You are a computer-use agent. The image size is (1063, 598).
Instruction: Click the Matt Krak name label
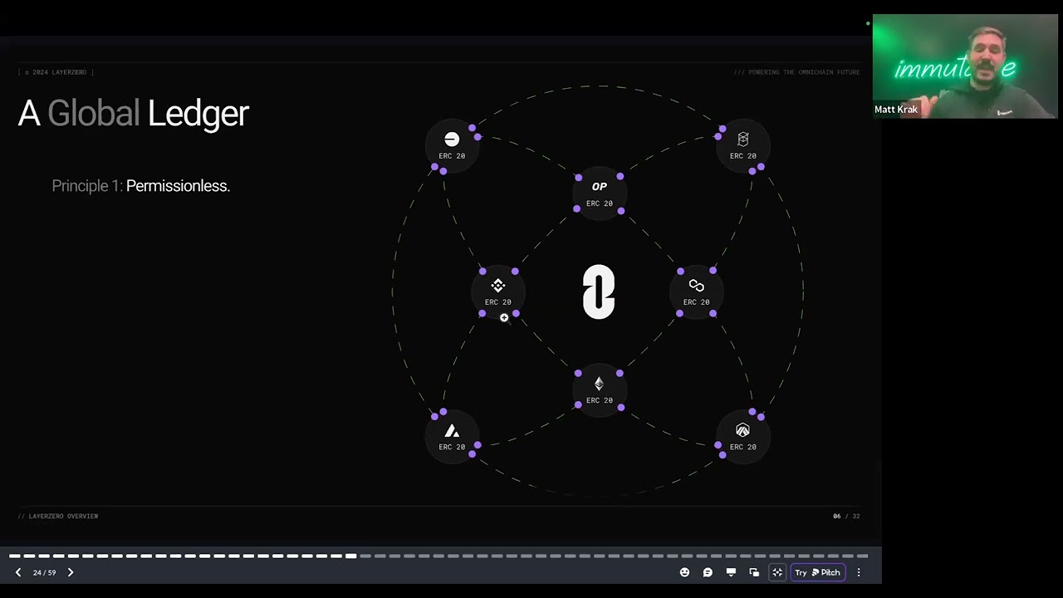click(x=896, y=110)
